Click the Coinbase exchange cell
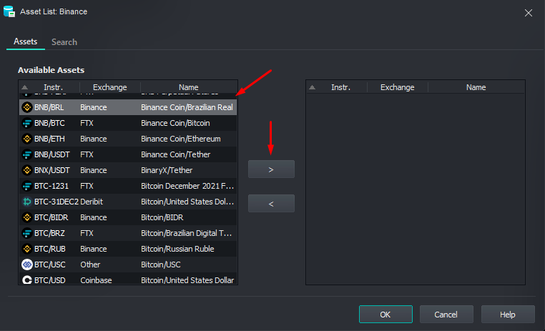 click(97, 280)
